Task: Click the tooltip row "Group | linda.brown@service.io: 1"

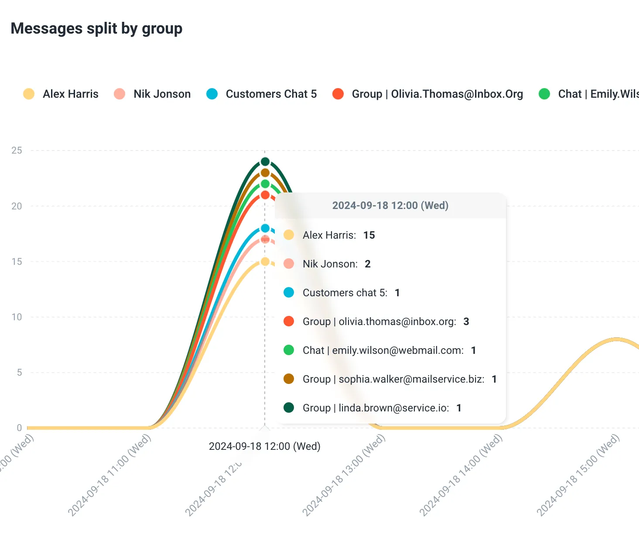Action: coord(372,408)
